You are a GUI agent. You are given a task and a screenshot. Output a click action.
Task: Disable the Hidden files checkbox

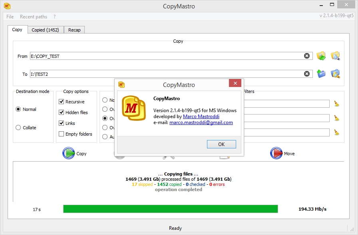click(x=62, y=113)
